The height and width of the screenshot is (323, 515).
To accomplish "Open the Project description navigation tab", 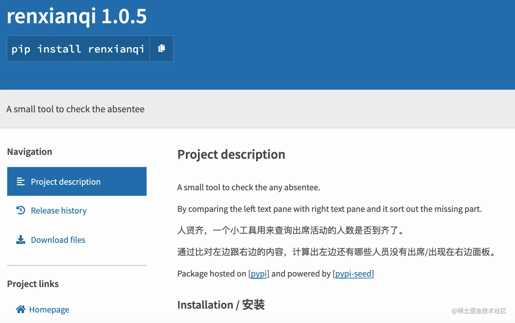I will (77, 181).
